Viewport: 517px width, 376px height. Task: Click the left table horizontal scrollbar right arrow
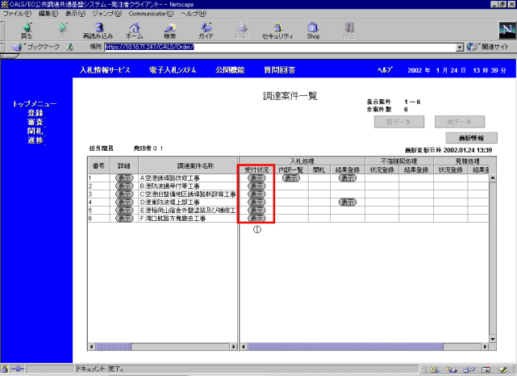[234, 347]
